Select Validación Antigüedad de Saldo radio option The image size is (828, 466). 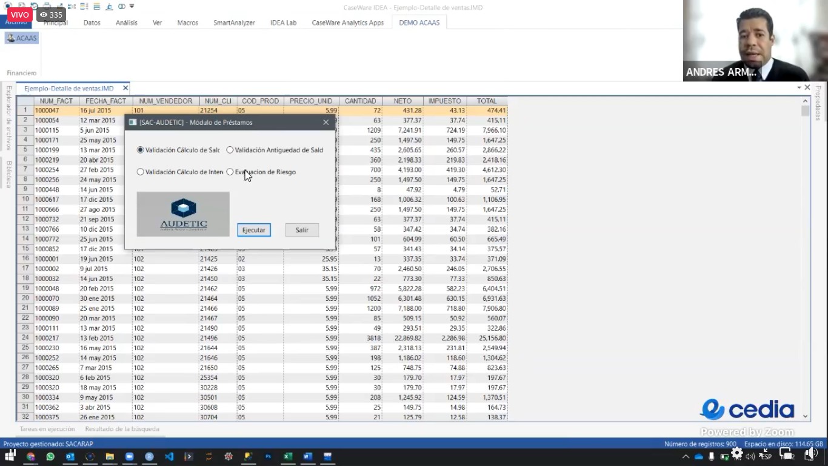(x=275, y=150)
